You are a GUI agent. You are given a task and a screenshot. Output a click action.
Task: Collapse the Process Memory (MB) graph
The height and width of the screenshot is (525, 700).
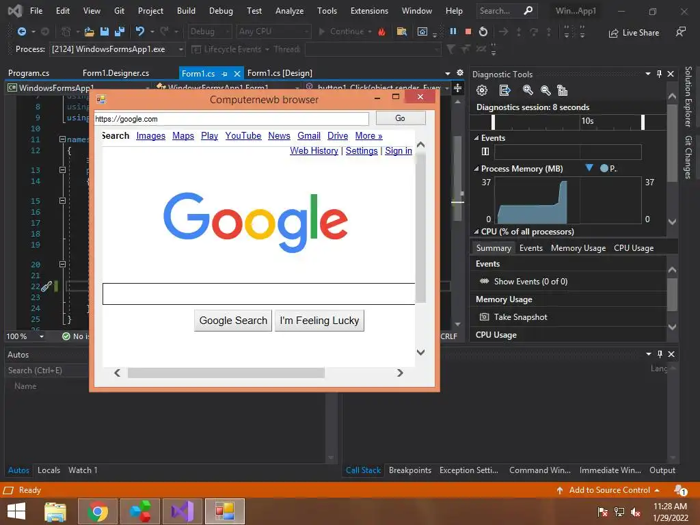476,169
